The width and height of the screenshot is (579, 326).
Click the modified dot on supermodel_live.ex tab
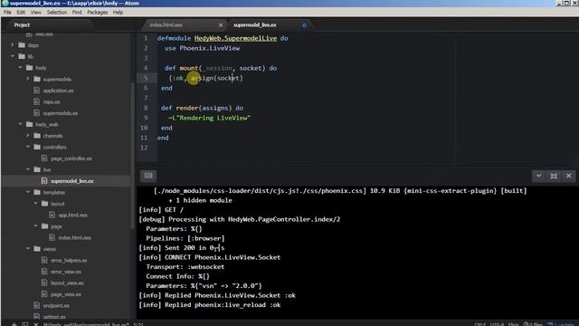[x=304, y=25]
